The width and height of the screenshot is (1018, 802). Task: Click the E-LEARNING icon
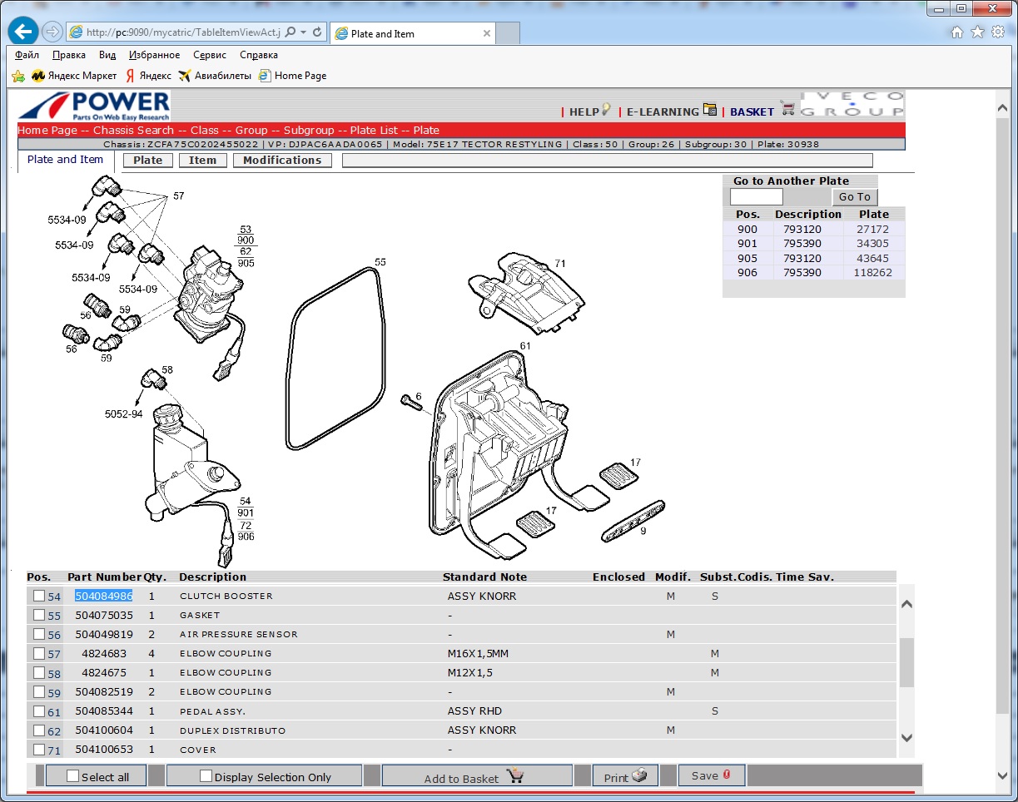tap(710, 109)
